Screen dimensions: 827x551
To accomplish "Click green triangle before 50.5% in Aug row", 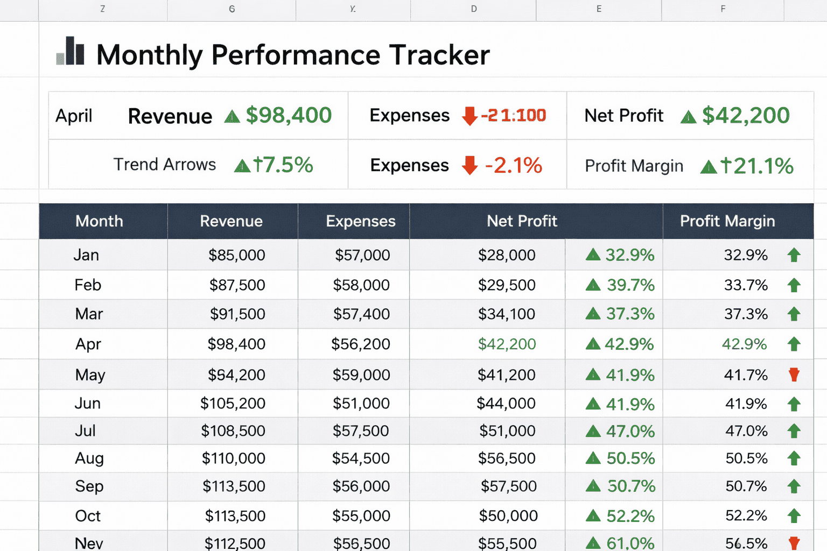I will (x=593, y=458).
